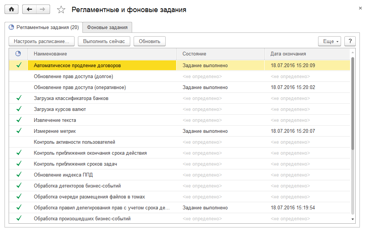Image resolution: width=367 pixels, height=232 pixels.
Task: Toggle checkmark for Извлечение текста
Action: pyautogui.click(x=19, y=120)
